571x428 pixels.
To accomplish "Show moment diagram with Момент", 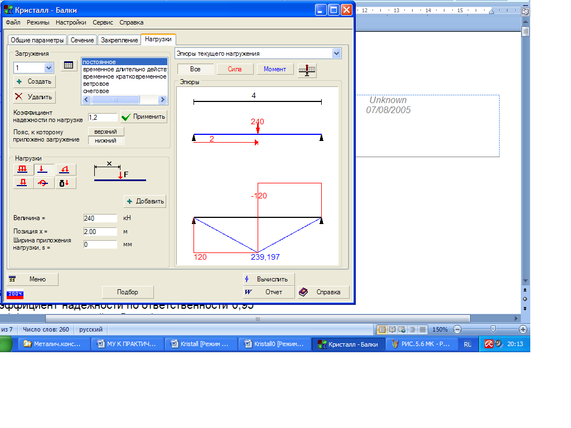I will tap(275, 69).
